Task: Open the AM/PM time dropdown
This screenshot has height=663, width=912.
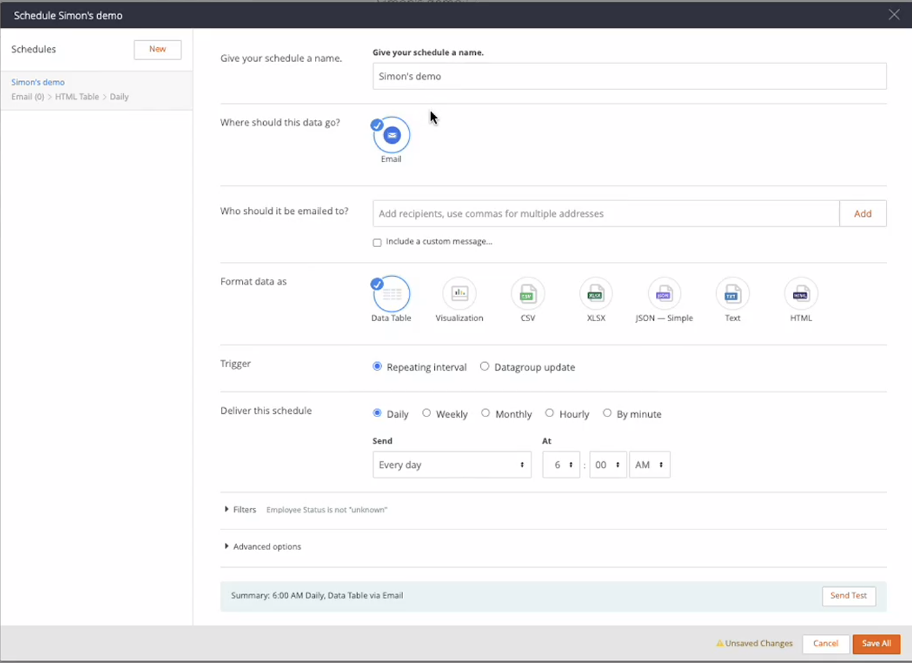Action: pyautogui.click(x=649, y=465)
